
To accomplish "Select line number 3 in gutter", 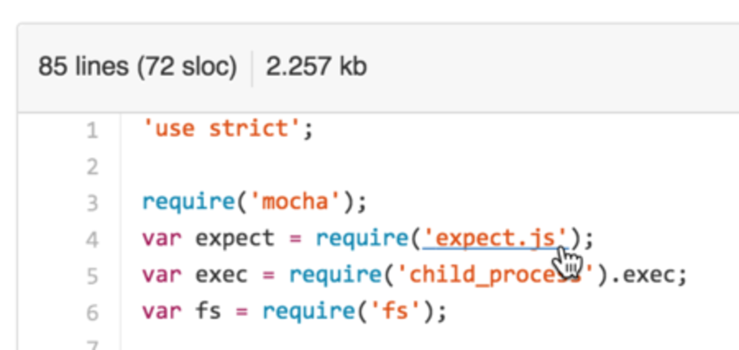I will click(92, 203).
